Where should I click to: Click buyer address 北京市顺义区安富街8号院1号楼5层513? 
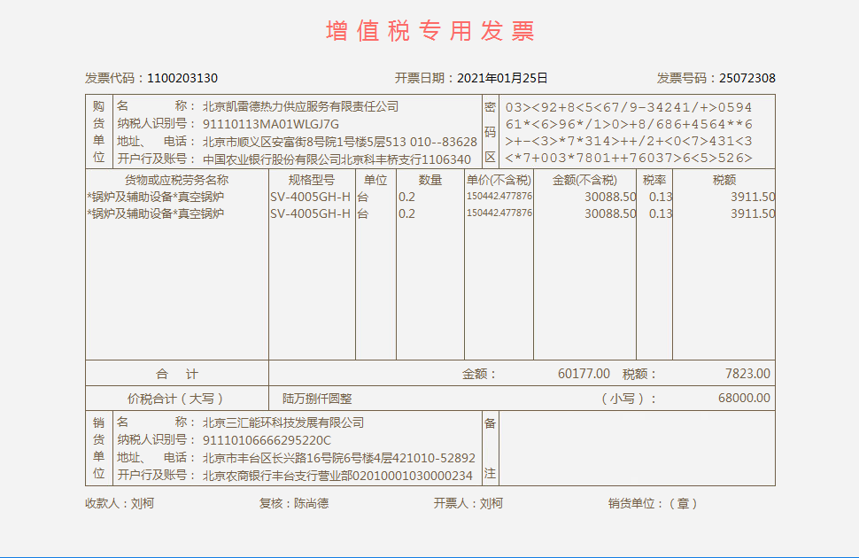(304, 142)
